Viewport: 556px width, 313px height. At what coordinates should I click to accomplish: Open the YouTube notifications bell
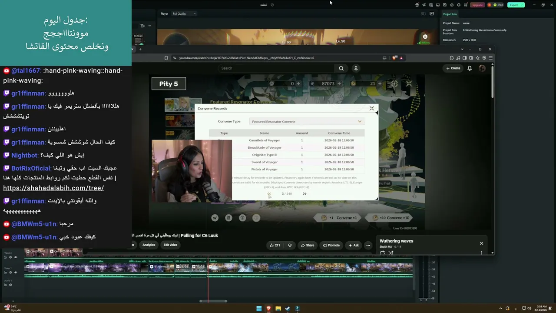tap(470, 68)
